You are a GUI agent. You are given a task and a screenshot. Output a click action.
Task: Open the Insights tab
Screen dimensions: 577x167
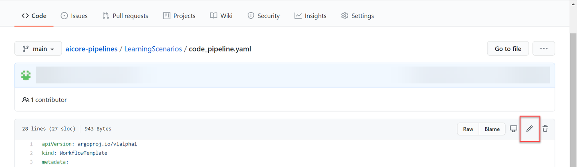[310, 16]
